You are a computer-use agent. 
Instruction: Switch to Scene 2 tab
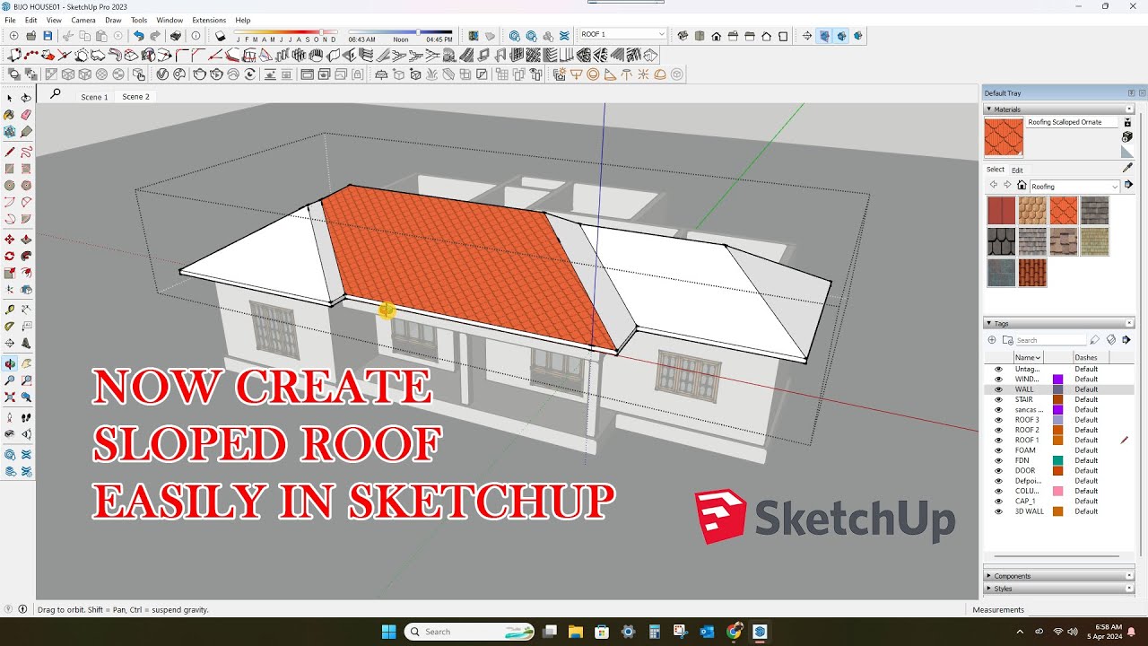(135, 97)
